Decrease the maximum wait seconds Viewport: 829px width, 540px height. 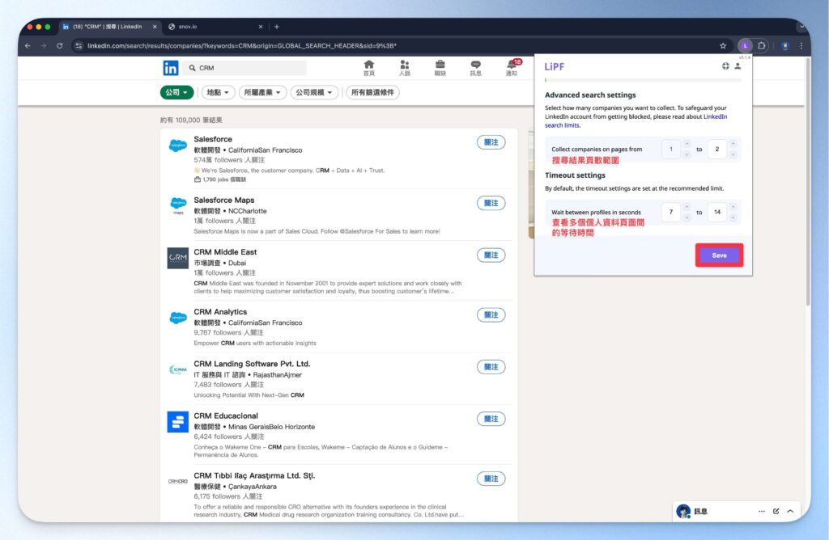coord(733,217)
